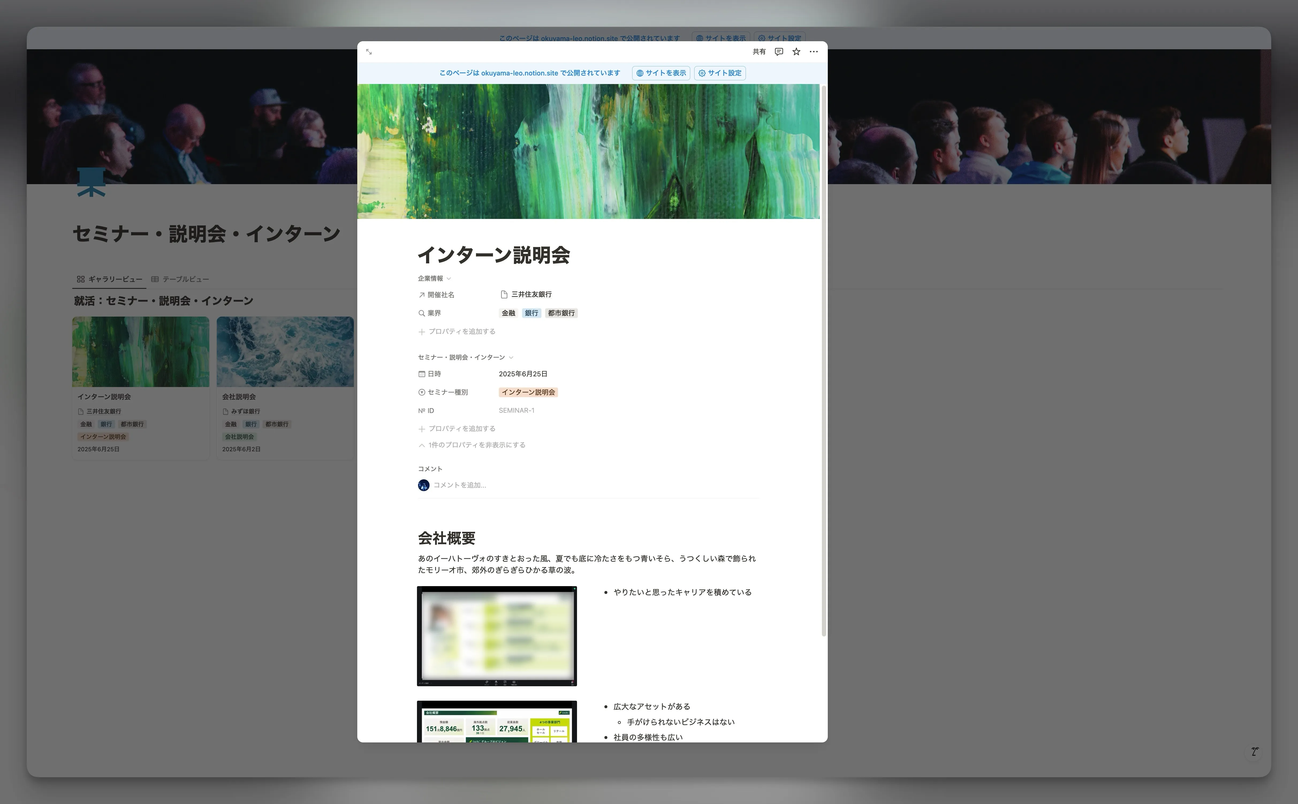Image resolution: width=1298 pixels, height=804 pixels.
Task: Open the 三井住友銀行 linked page
Action: (531, 294)
